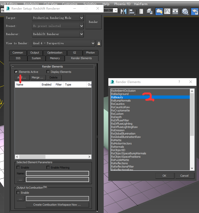Click the Enabled column header
This screenshot has width=199, height=213.
tap(47, 85)
